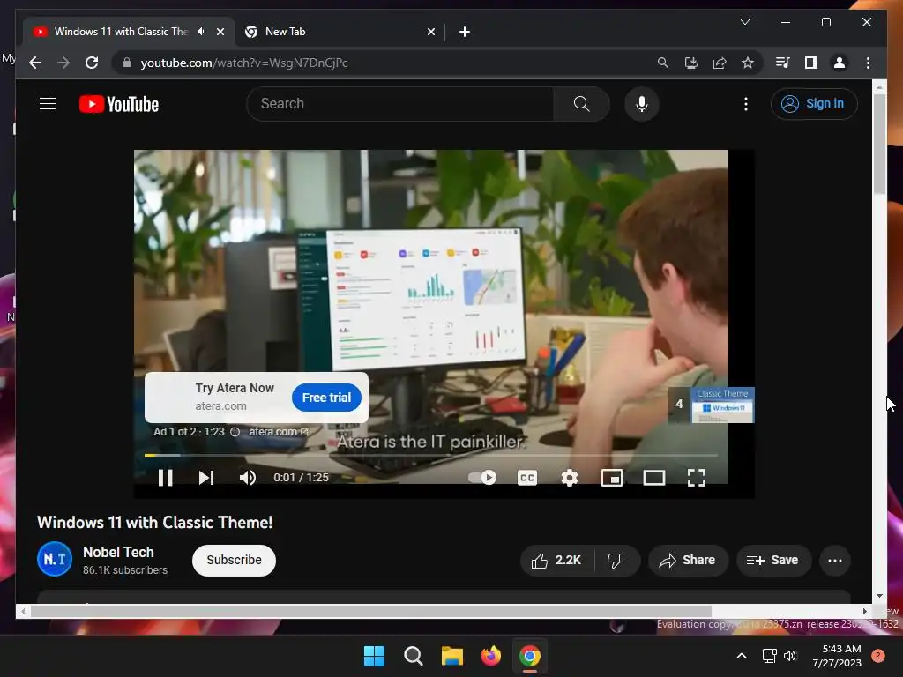Open the Nobel Tech channel avatar

tap(55, 559)
